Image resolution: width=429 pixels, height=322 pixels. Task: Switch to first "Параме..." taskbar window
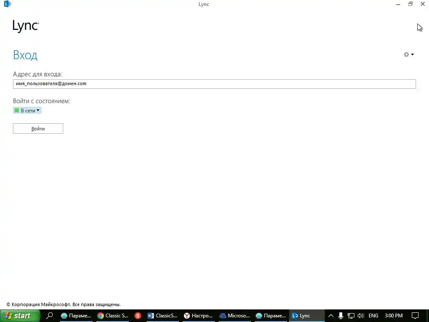[x=76, y=316]
